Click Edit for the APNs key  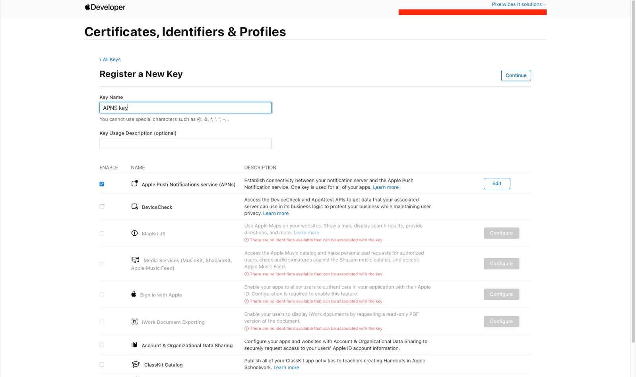[496, 184]
